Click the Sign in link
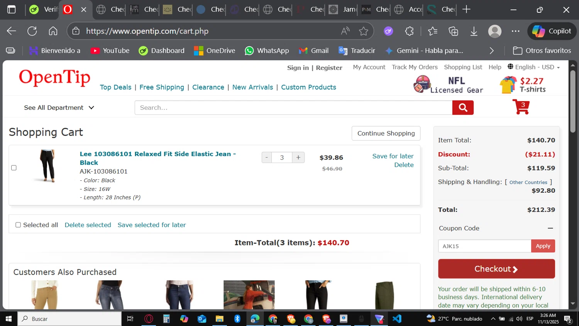Viewport: 579px width, 326px height. coord(298,68)
